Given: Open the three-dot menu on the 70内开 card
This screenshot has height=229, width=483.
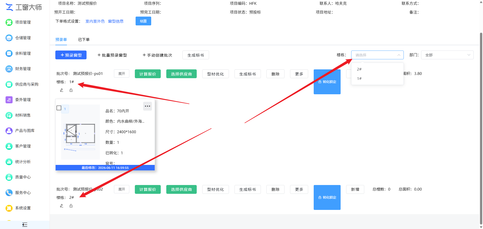Looking at the screenshot, I should 147,106.
